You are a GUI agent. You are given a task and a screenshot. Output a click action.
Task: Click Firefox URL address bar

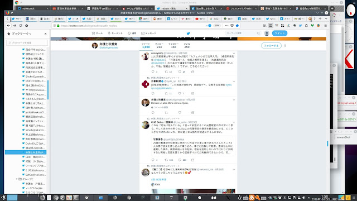click(x=132, y=26)
